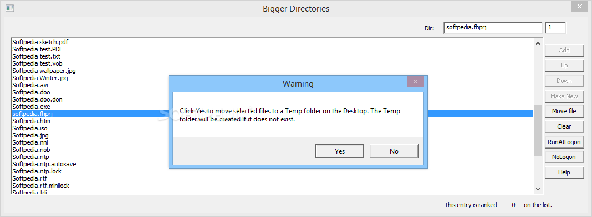The height and width of the screenshot is (217, 592).
Task: Close the Warning dialog with X
Action: (415, 81)
